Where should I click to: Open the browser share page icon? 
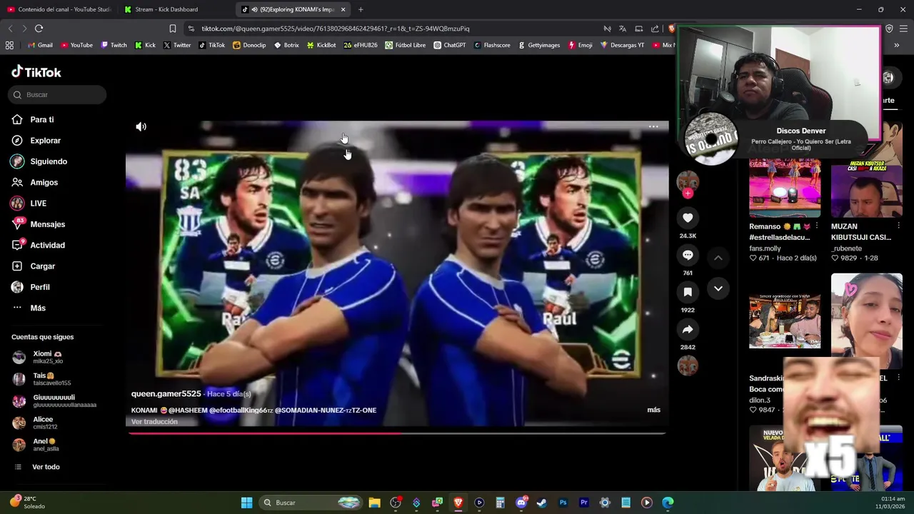pos(655,29)
